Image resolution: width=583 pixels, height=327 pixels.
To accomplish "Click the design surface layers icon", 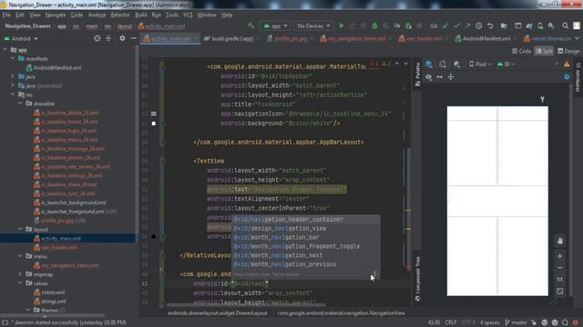I will pos(429,64).
